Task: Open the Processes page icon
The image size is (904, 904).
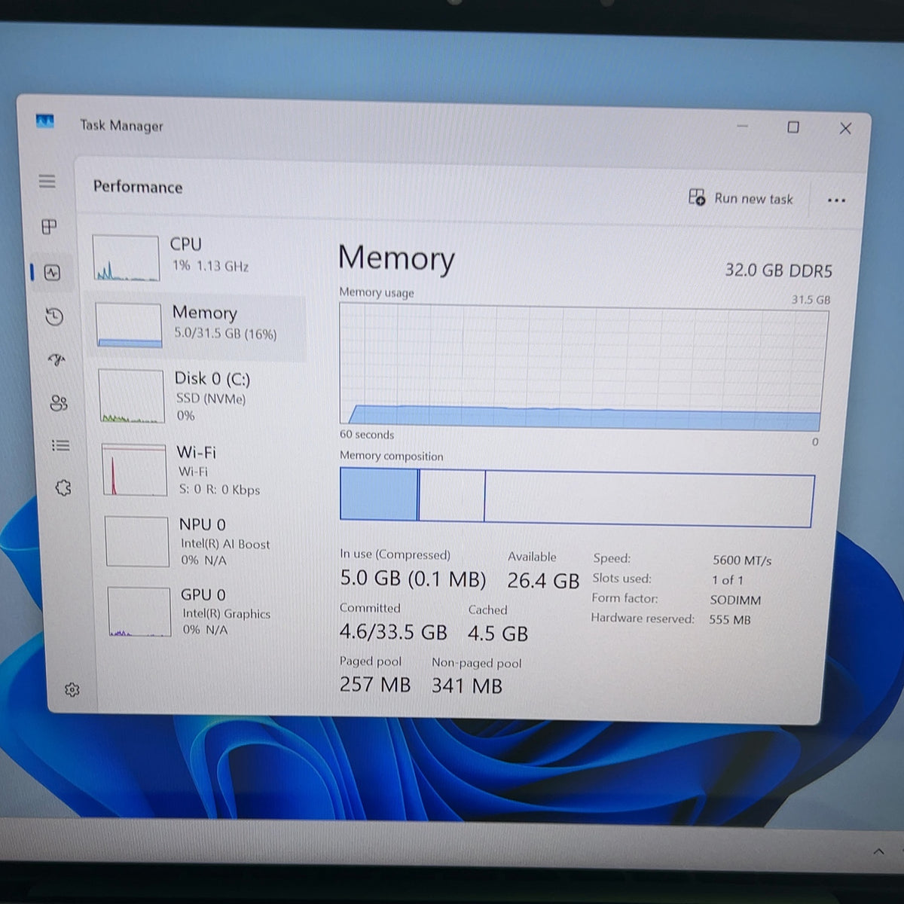Action: coord(49,226)
